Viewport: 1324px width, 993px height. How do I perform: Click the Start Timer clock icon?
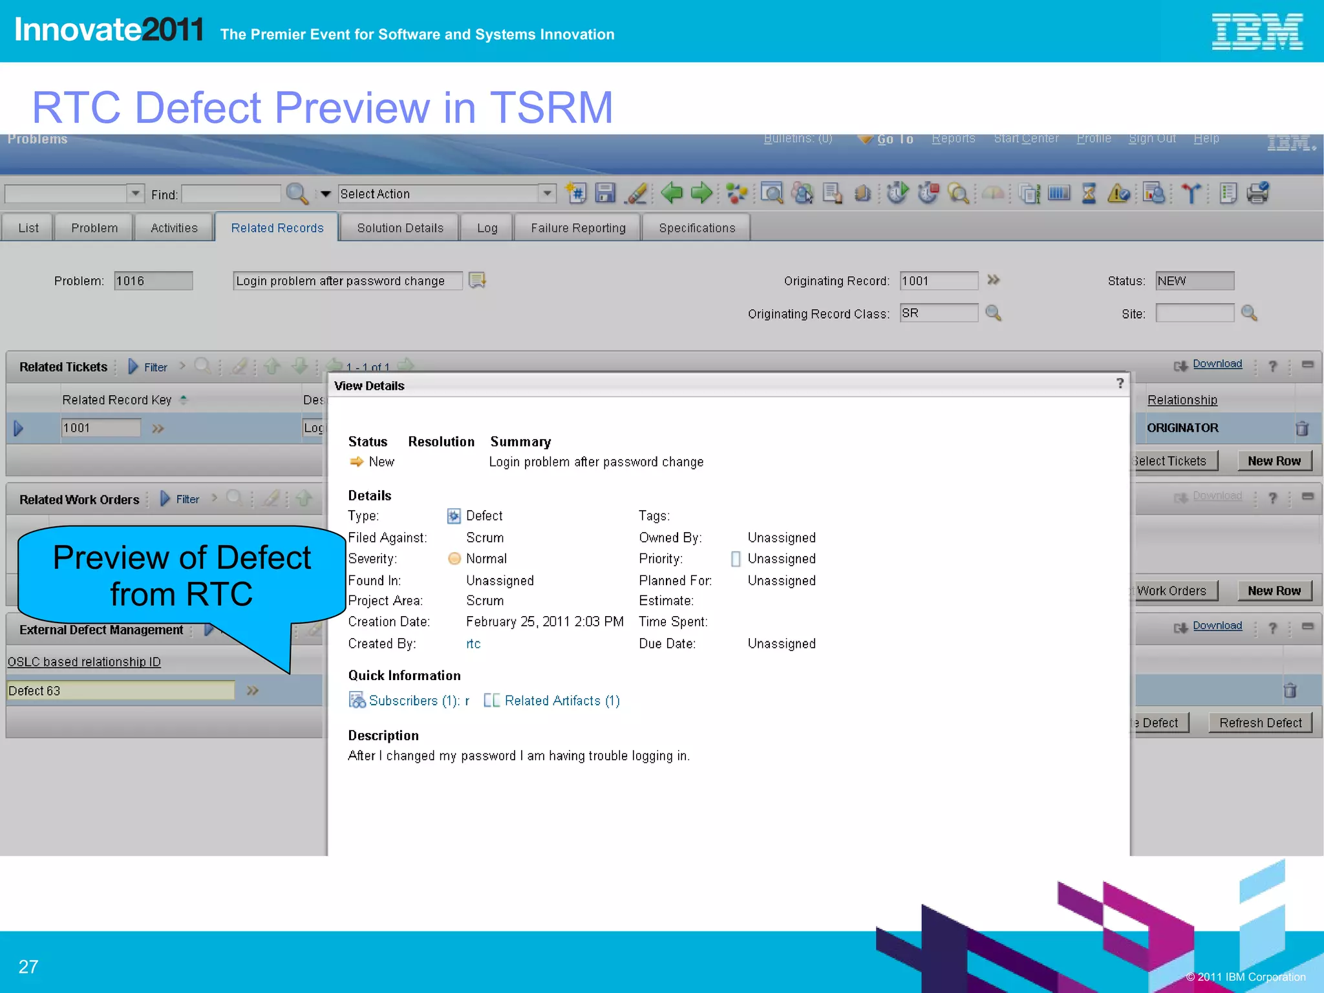(897, 193)
